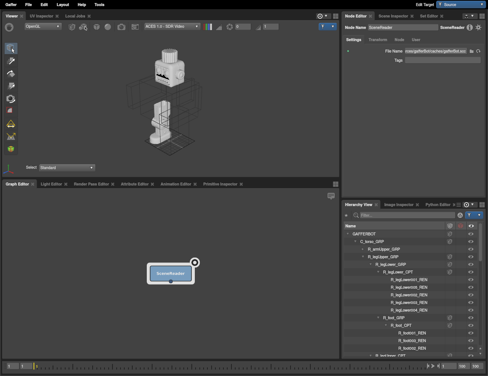The height and width of the screenshot is (376, 488).
Task: Activate the Camera tool in viewer toolbar
Action: (11, 99)
